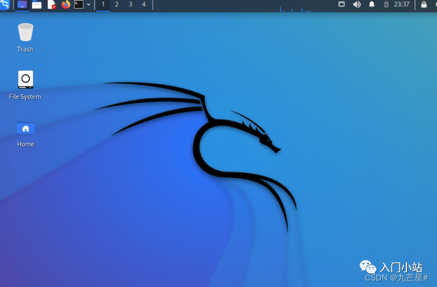Image resolution: width=437 pixels, height=287 pixels.
Task: Click the network connection tray icon
Action: tap(341, 5)
